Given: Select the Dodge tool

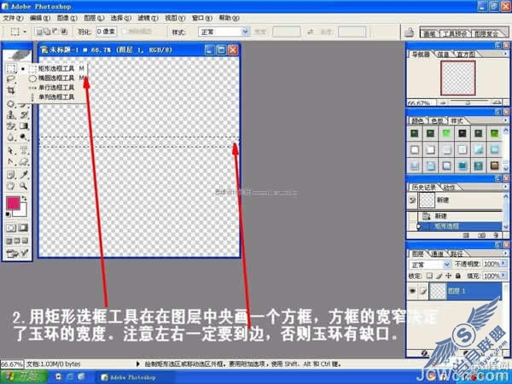Looking at the screenshot, I should point(24,137).
